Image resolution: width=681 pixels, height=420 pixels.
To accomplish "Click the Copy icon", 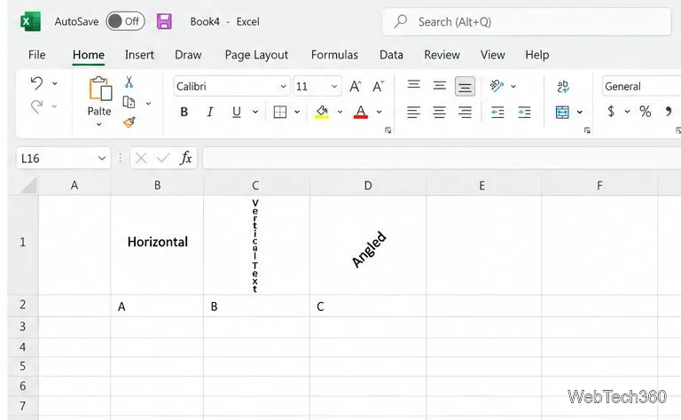I will pos(129,103).
